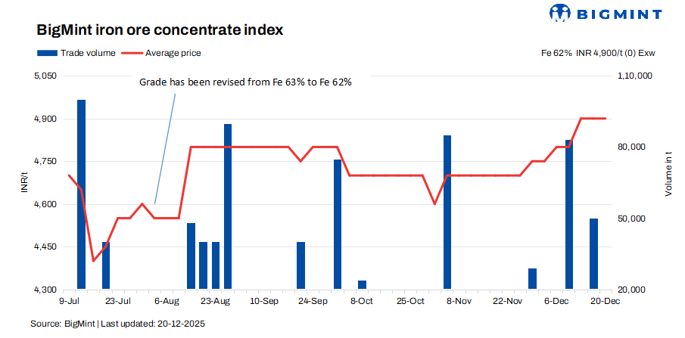Click the 9-Jul x-axis date label
The height and width of the screenshot is (338, 685).
pyautogui.click(x=68, y=301)
